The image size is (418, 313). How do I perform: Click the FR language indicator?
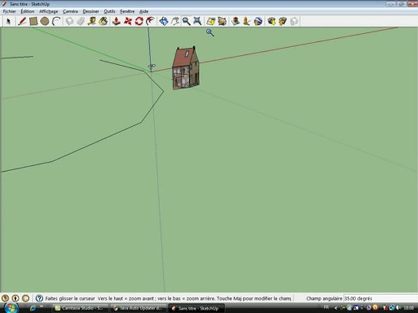point(326,307)
